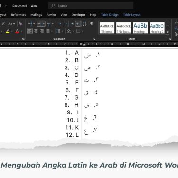The image size is (178, 178).
Task: Apply paragraph Shading fill
Action: tap(69, 31)
